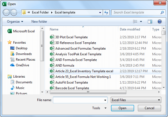The width and height of the screenshot is (168, 117).
Task: Click file list vertical scroll up arrow
Action: click(x=164, y=28)
